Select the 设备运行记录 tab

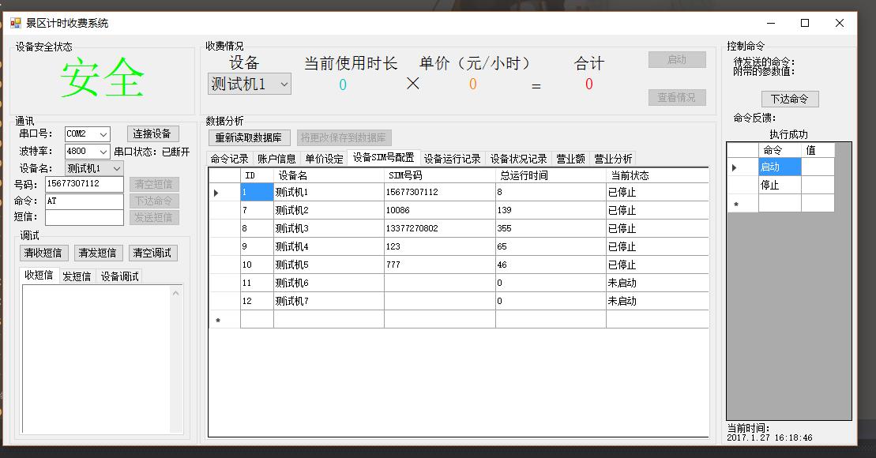pos(452,159)
